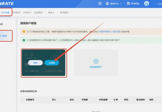Click the plus circle add icon
This screenshot has width=162, height=112.
click(x=96, y=61)
